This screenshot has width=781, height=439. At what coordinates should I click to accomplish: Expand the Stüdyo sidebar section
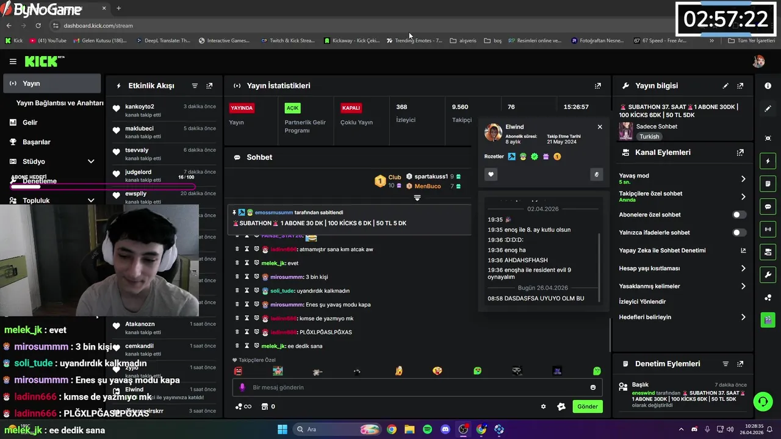91,162
